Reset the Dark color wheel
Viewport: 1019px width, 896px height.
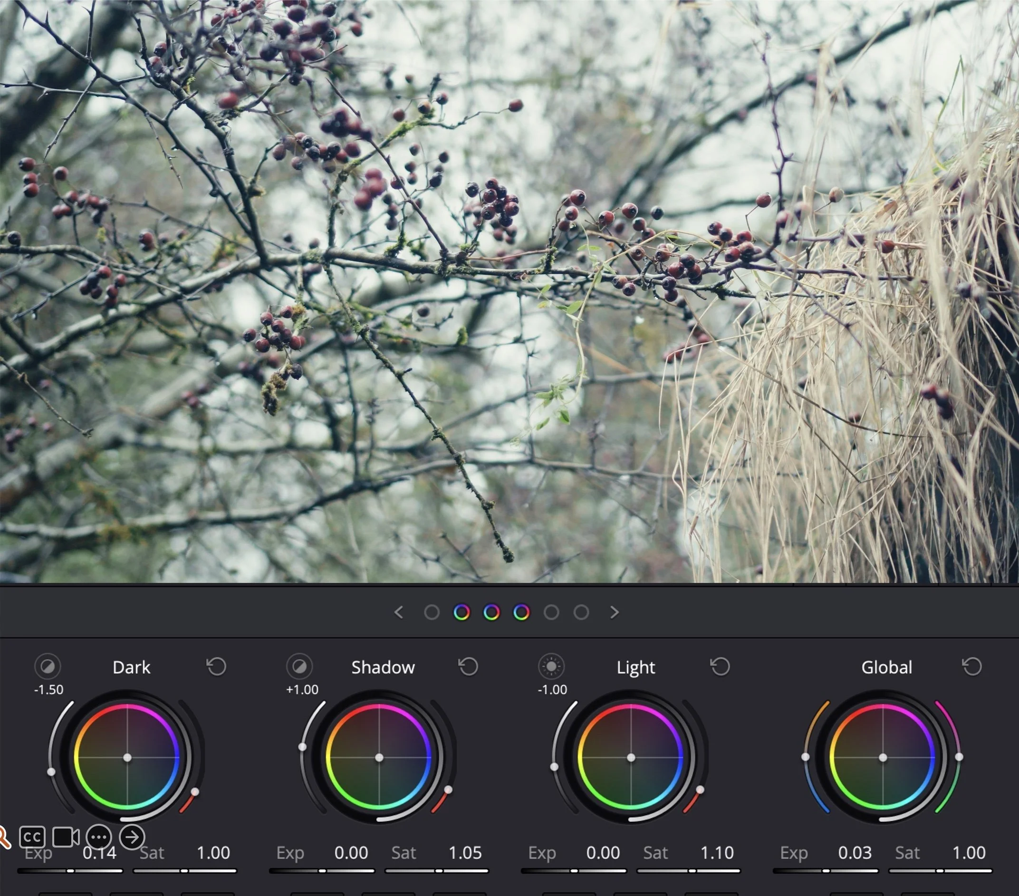coord(216,666)
